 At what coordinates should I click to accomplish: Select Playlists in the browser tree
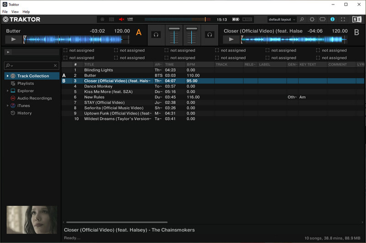[x=26, y=84]
